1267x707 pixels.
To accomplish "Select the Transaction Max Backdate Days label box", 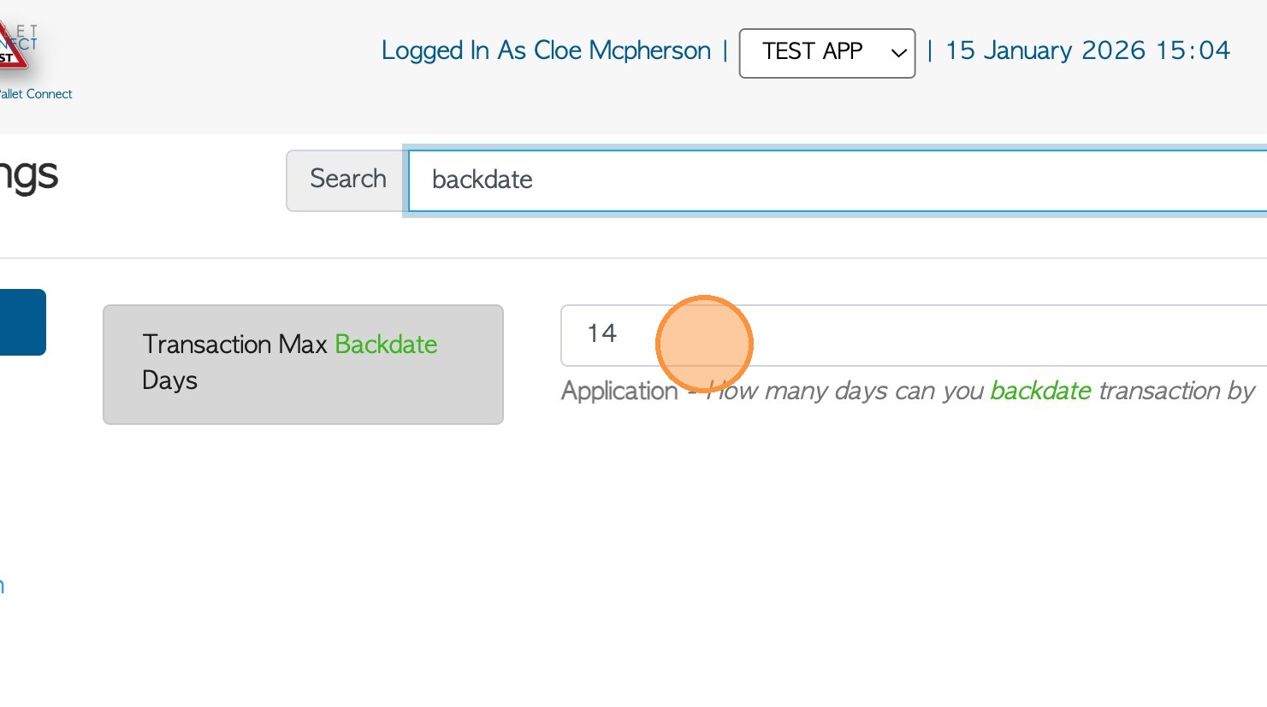I will click(303, 364).
